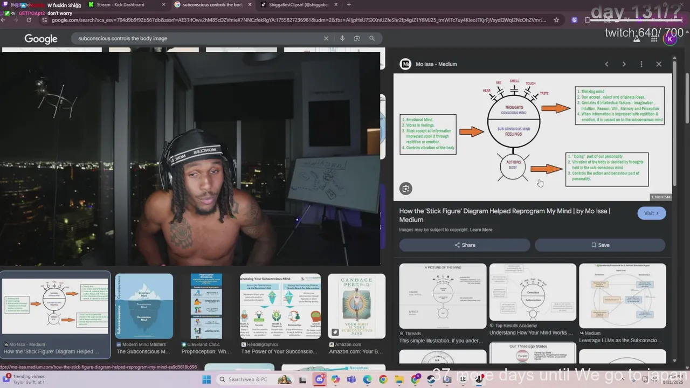Open the Google account K avatar
The width and height of the screenshot is (690, 388).
670,39
